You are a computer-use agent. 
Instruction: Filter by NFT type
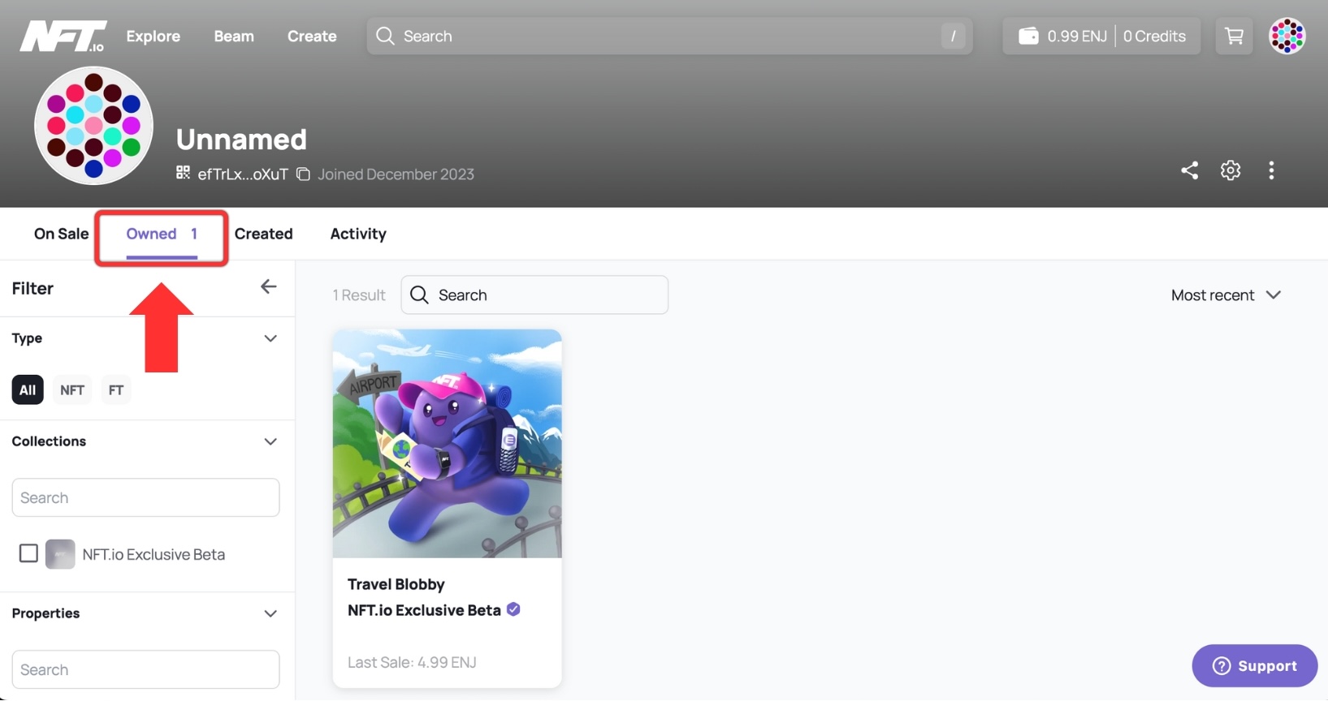coord(72,389)
